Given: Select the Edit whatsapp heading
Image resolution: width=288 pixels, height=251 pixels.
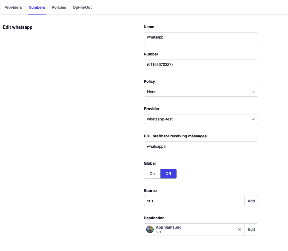Looking at the screenshot, I should [x=18, y=27].
